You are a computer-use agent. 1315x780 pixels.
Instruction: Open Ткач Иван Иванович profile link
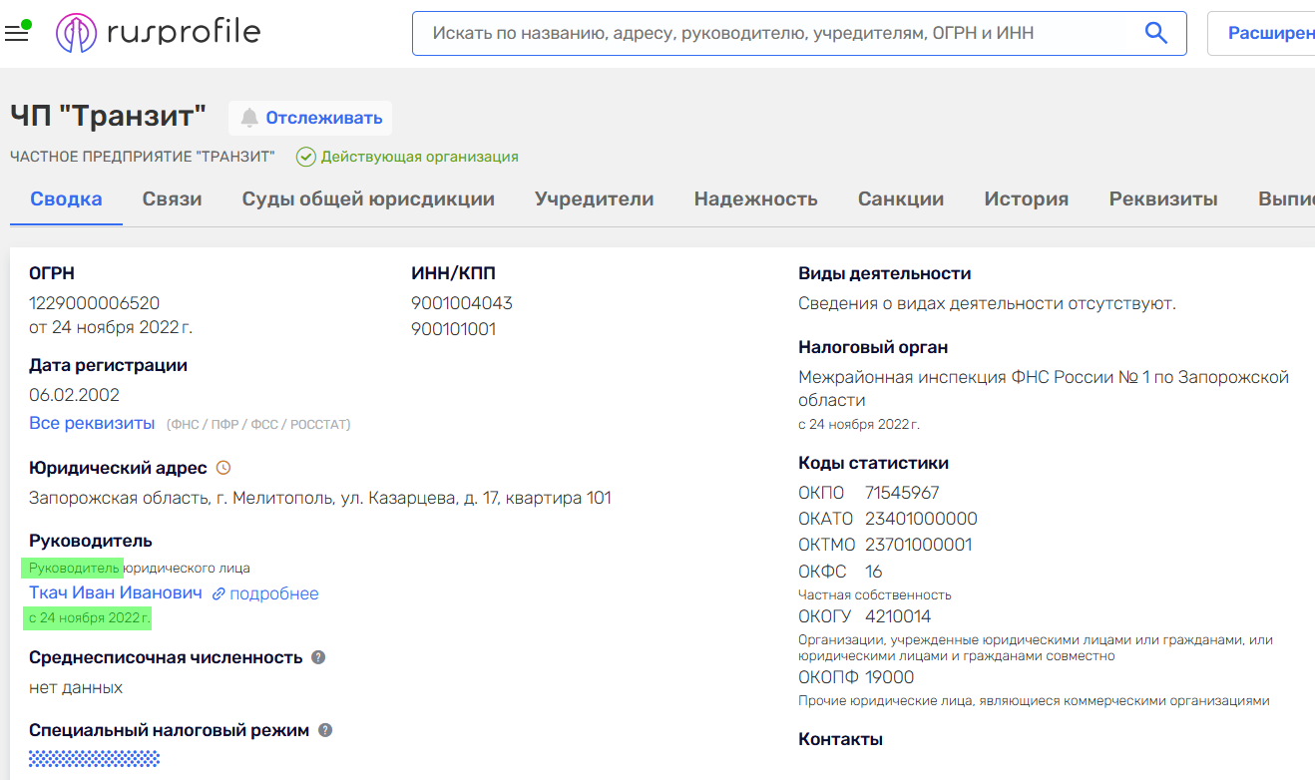pyautogui.click(x=116, y=593)
